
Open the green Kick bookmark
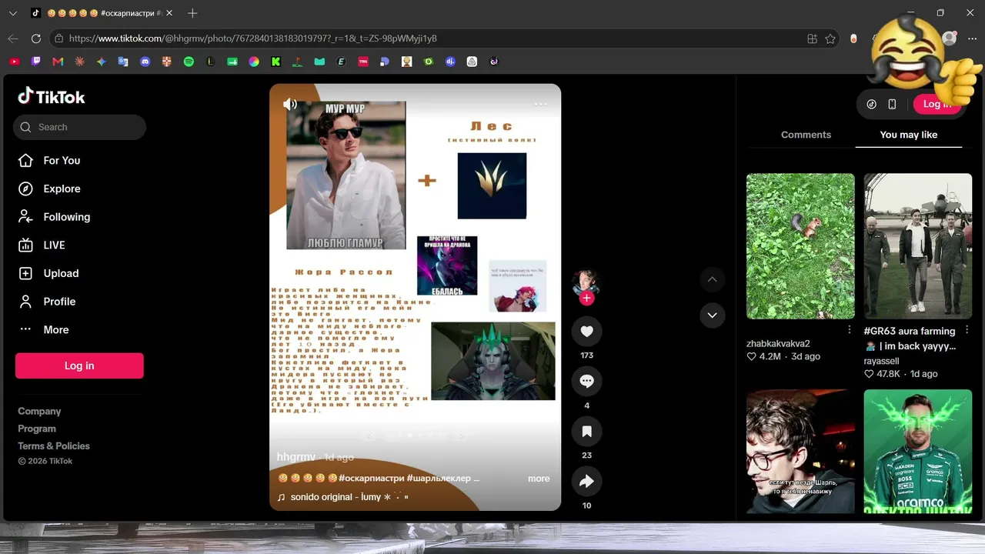(x=275, y=62)
